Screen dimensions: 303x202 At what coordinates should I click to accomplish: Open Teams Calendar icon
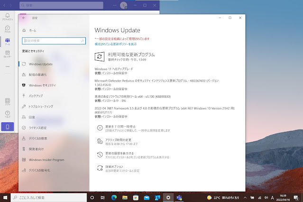pyautogui.click(x=8, y=54)
